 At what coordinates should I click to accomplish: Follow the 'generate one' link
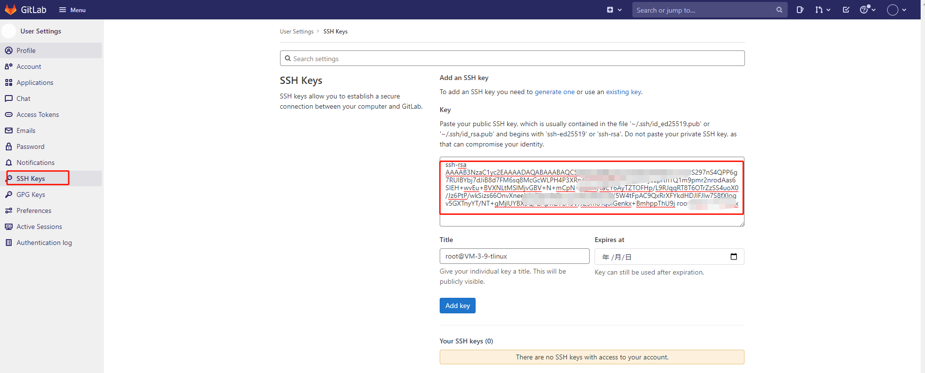point(554,92)
